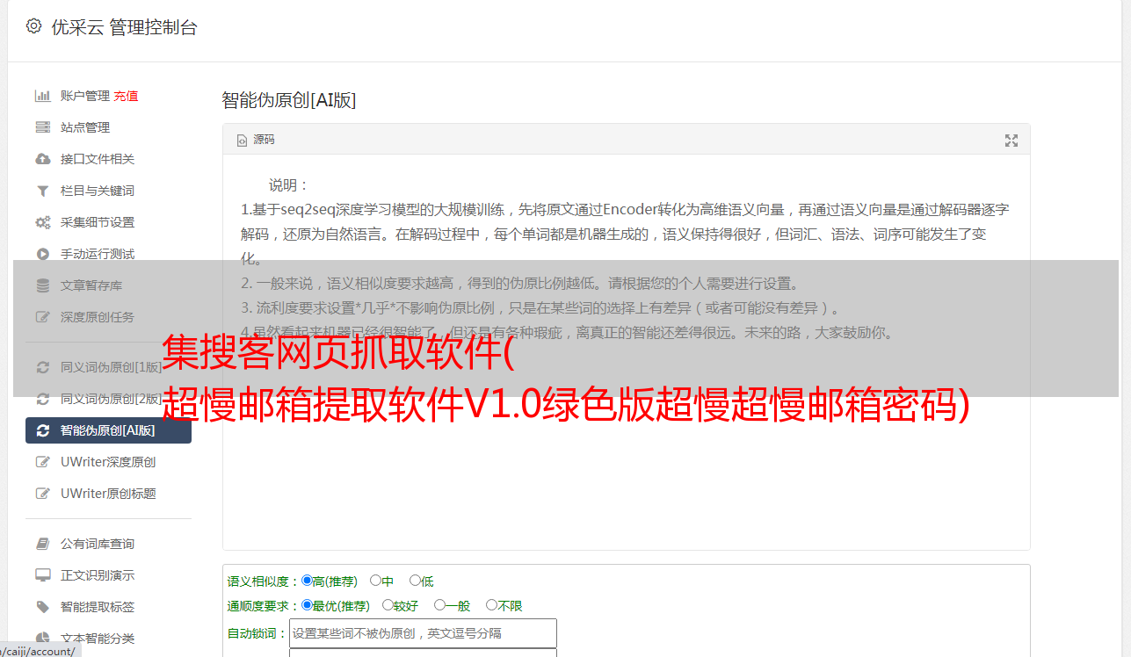
Task: Click the bar chart icon for 账户管理
Action: [x=42, y=96]
